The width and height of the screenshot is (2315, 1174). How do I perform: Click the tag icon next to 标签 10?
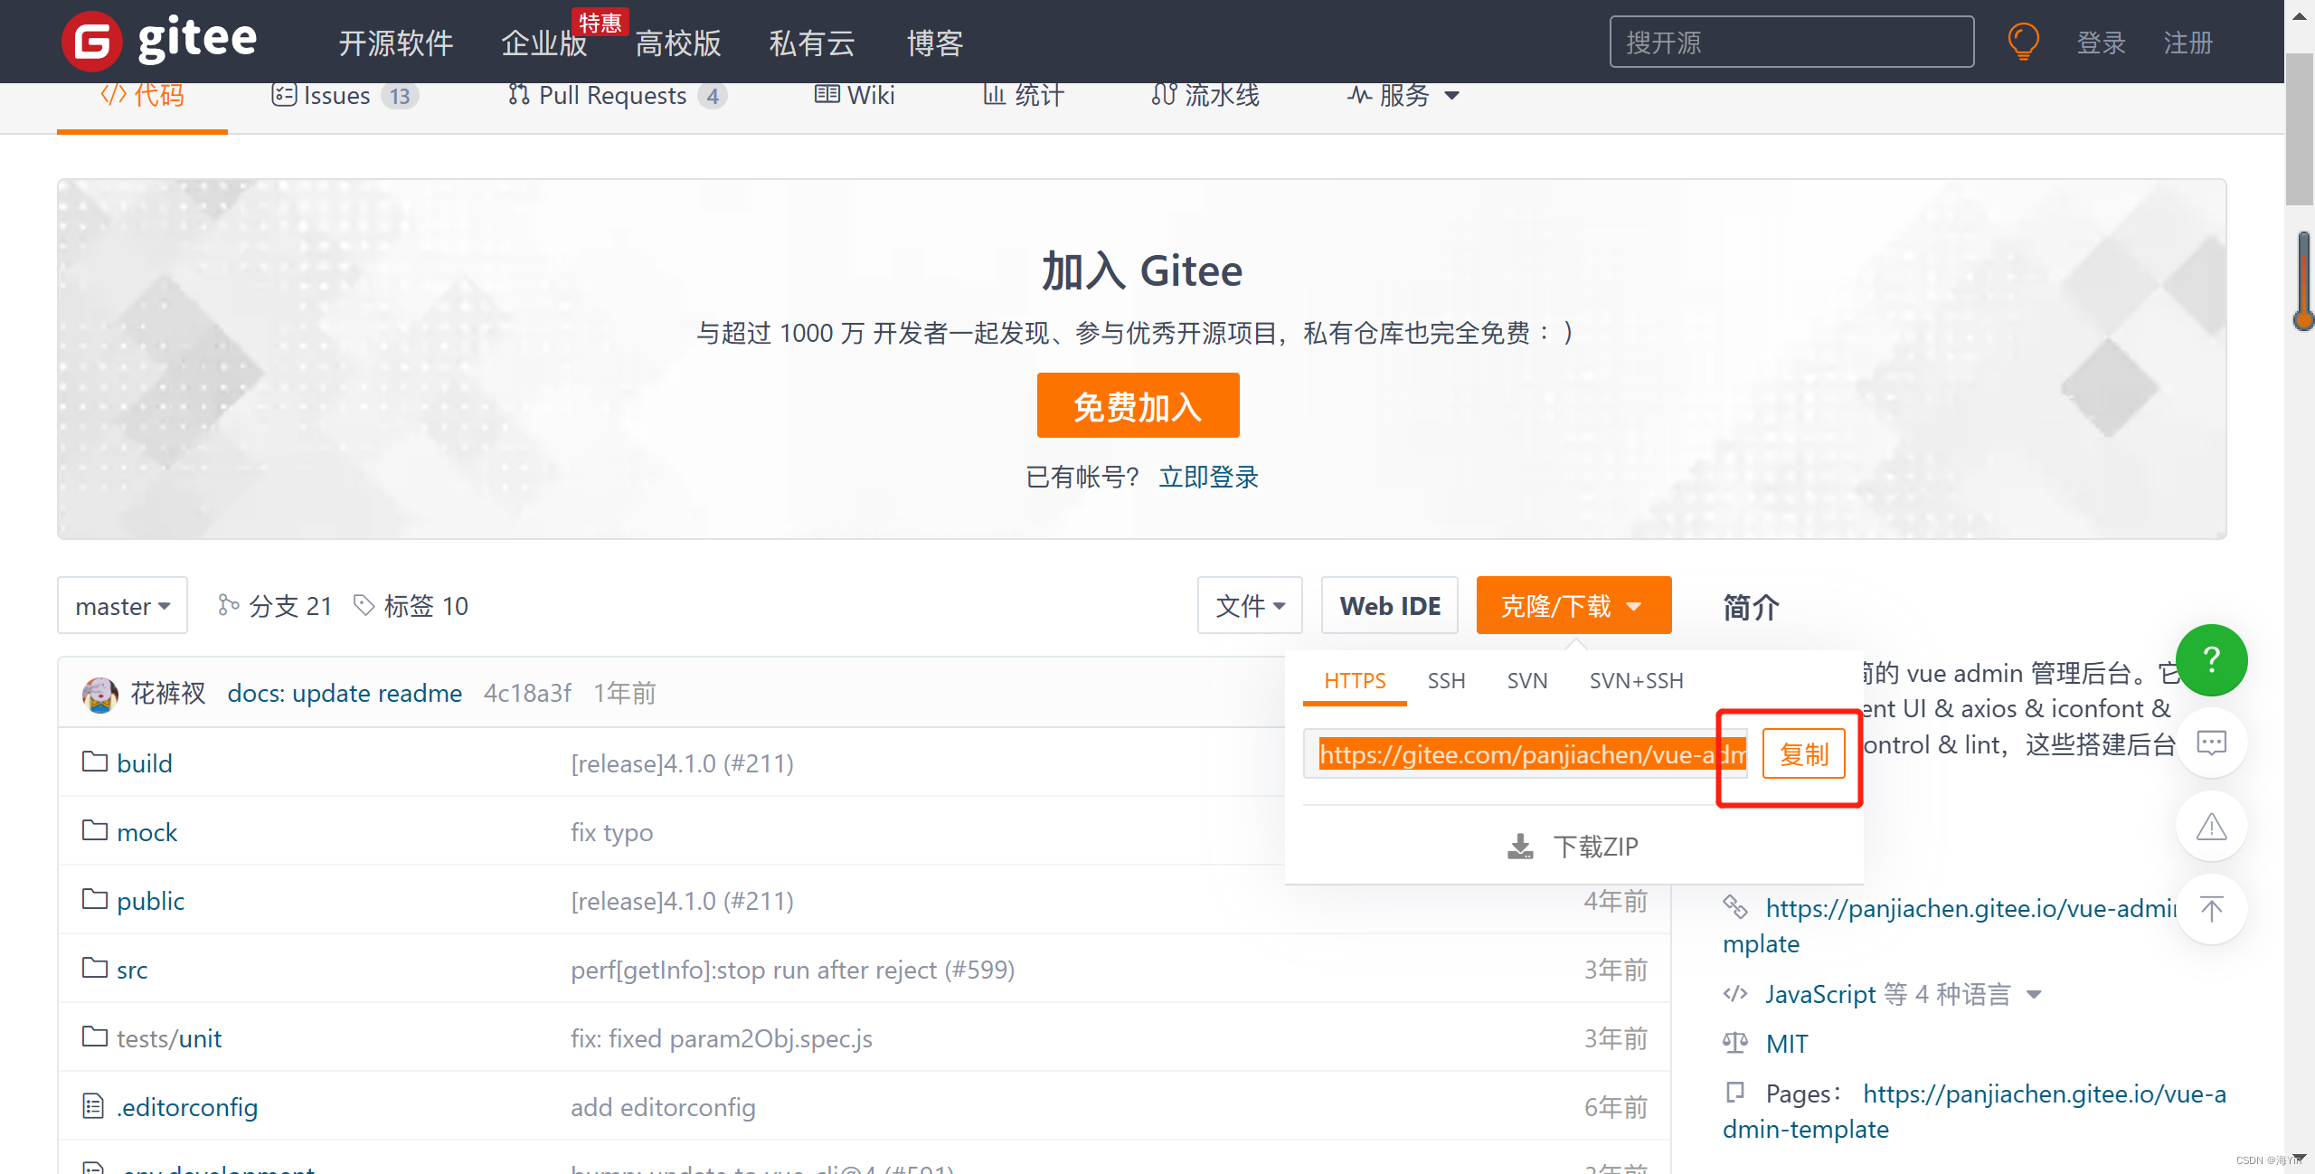[x=364, y=604]
